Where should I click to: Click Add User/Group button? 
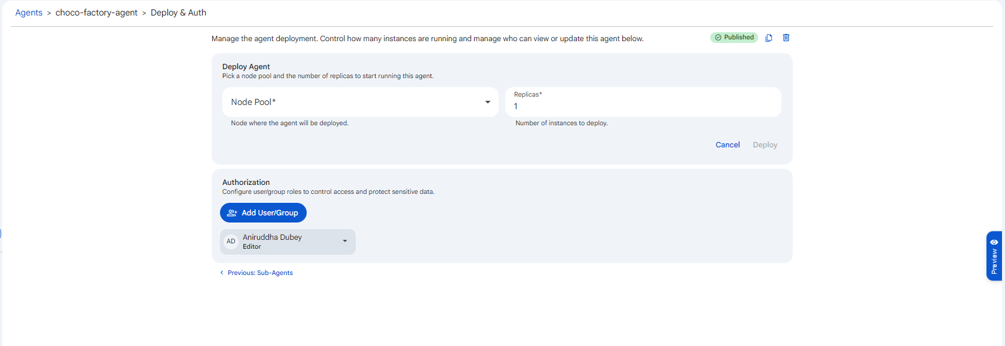pyautogui.click(x=263, y=213)
